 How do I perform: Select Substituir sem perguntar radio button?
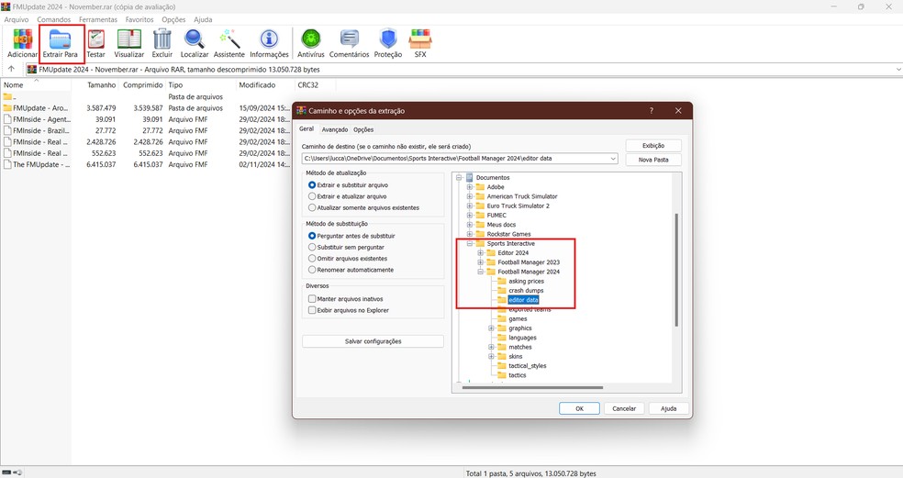coord(312,247)
